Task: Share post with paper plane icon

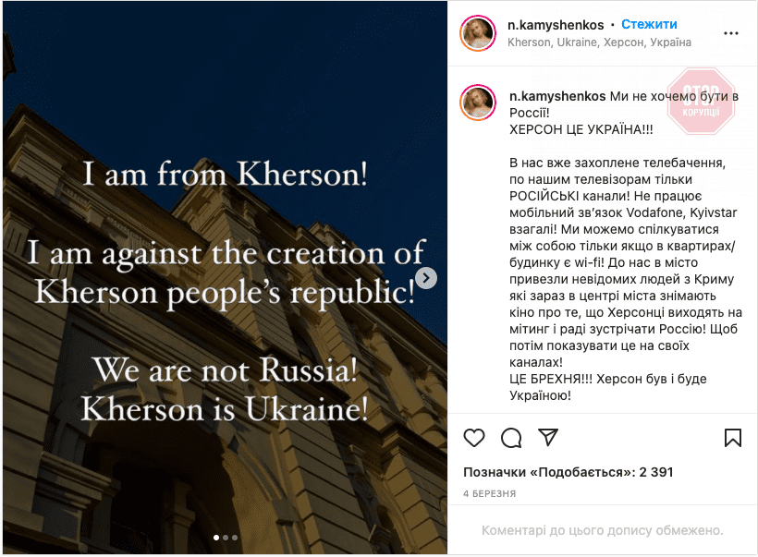Action: click(x=548, y=437)
